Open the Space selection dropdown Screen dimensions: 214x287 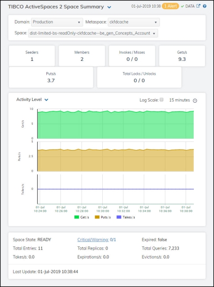tap(93, 33)
